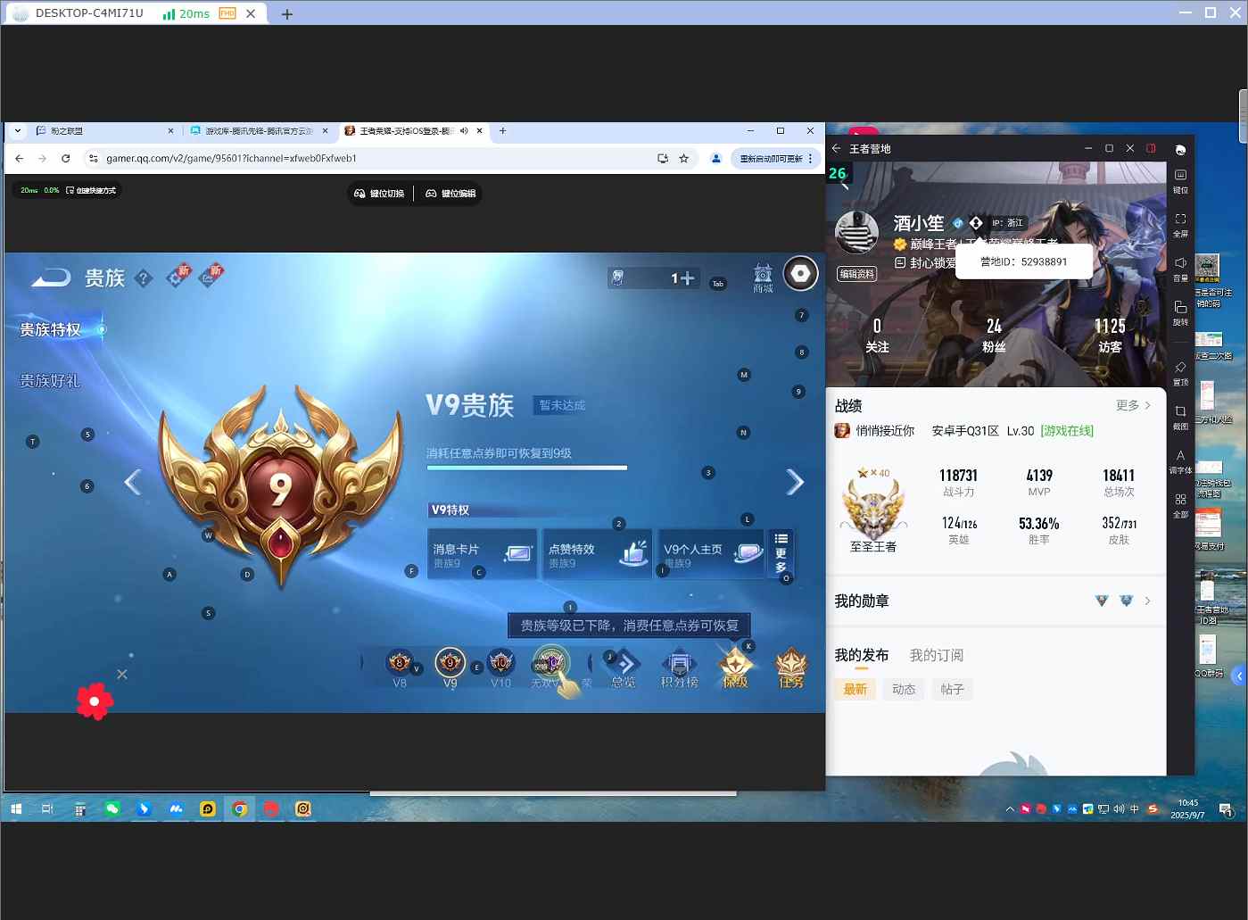Click 编辑资料 edit profile button
Image resolution: width=1248 pixels, height=920 pixels.
tap(856, 274)
